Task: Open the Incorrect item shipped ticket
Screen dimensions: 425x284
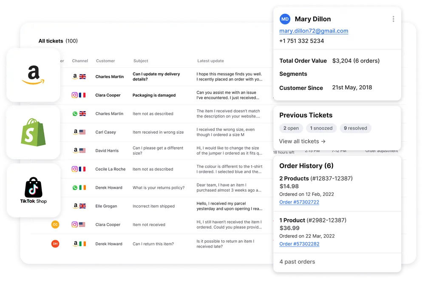Action: point(154,206)
